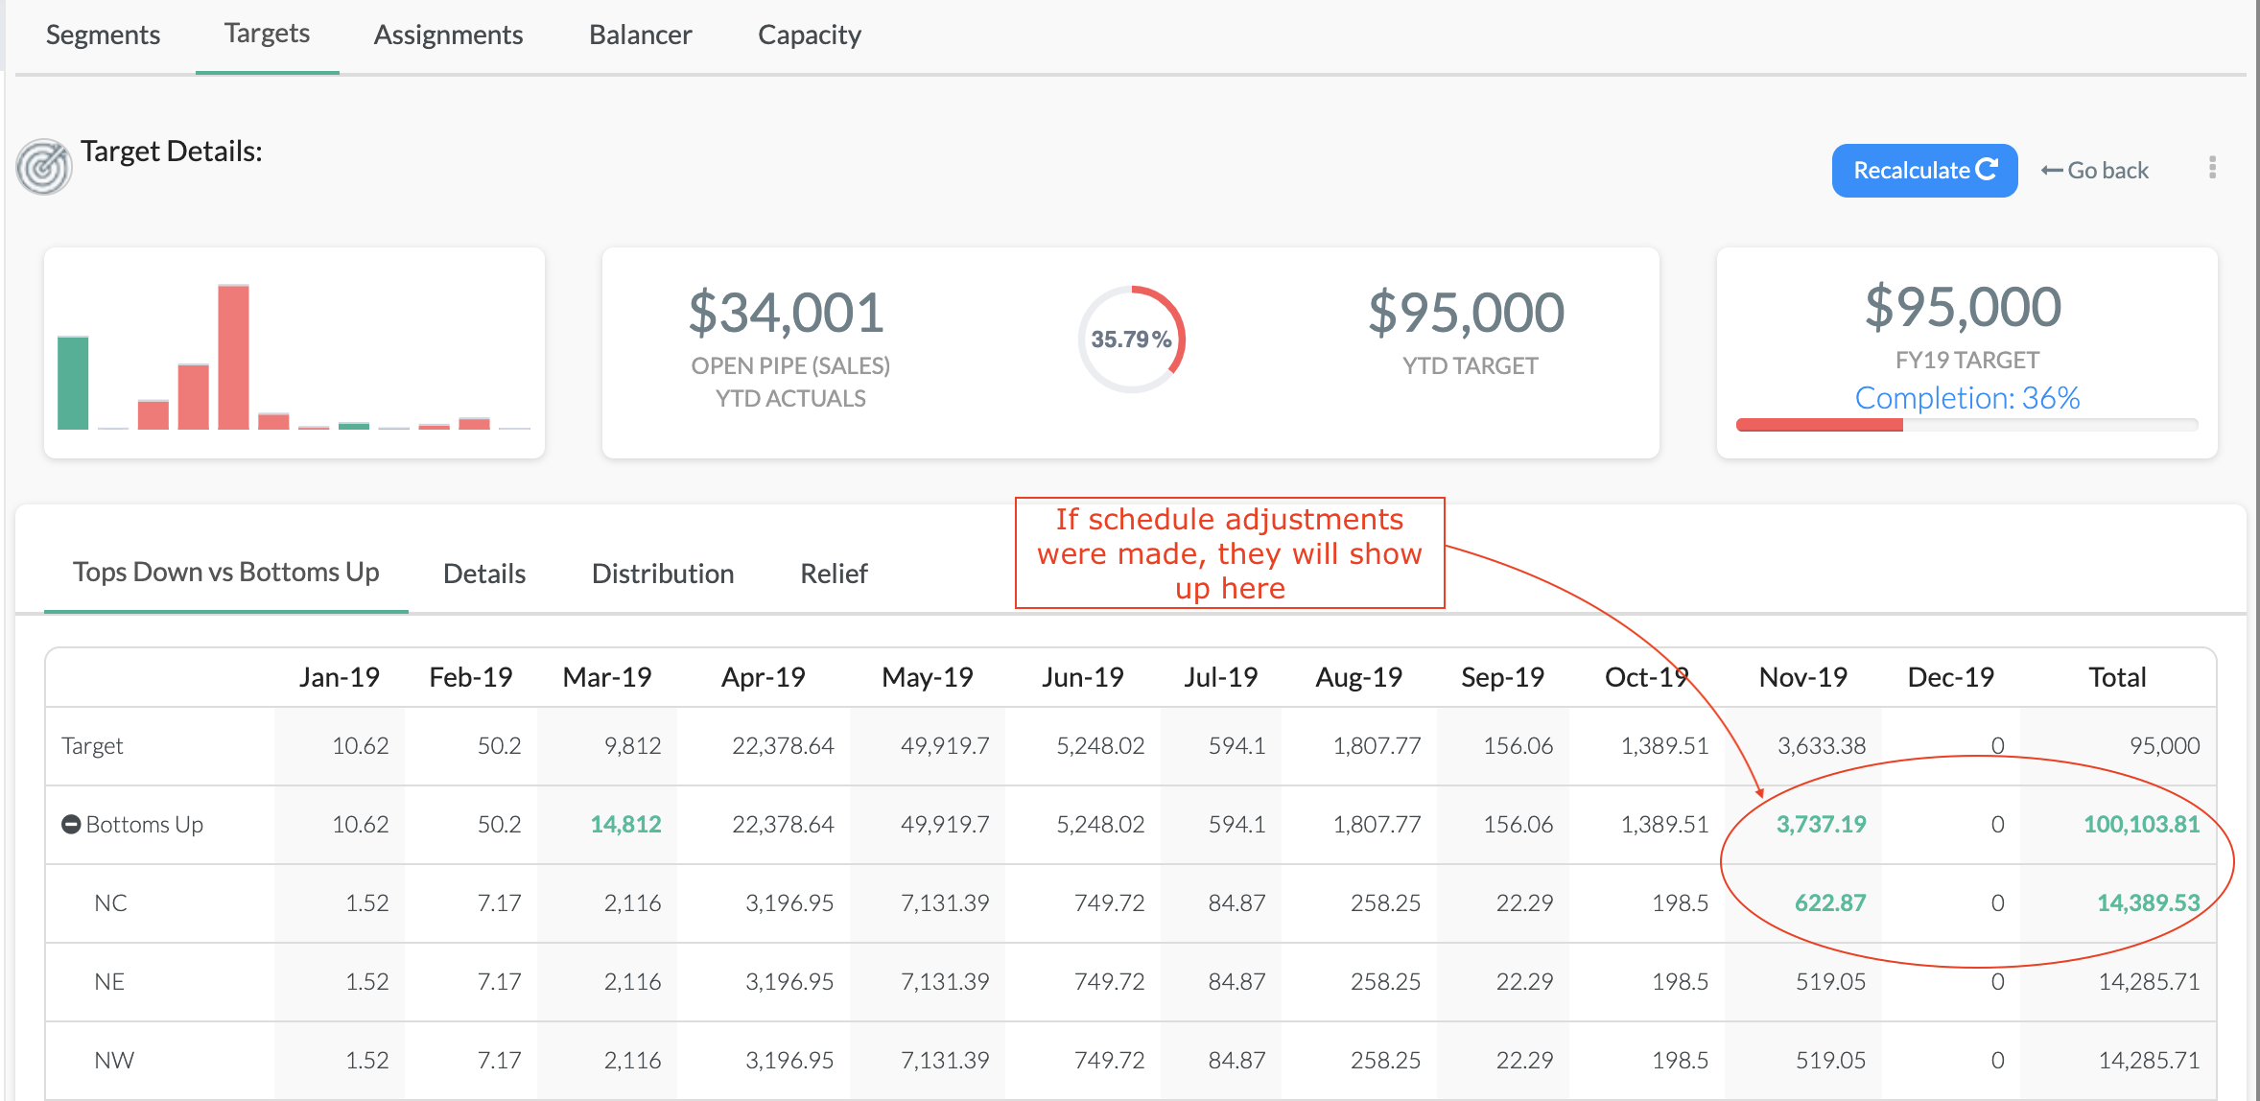Select Tops Down vs Bottoms Up tab
This screenshot has width=2260, height=1101.
pyautogui.click(x=226, y=572)
